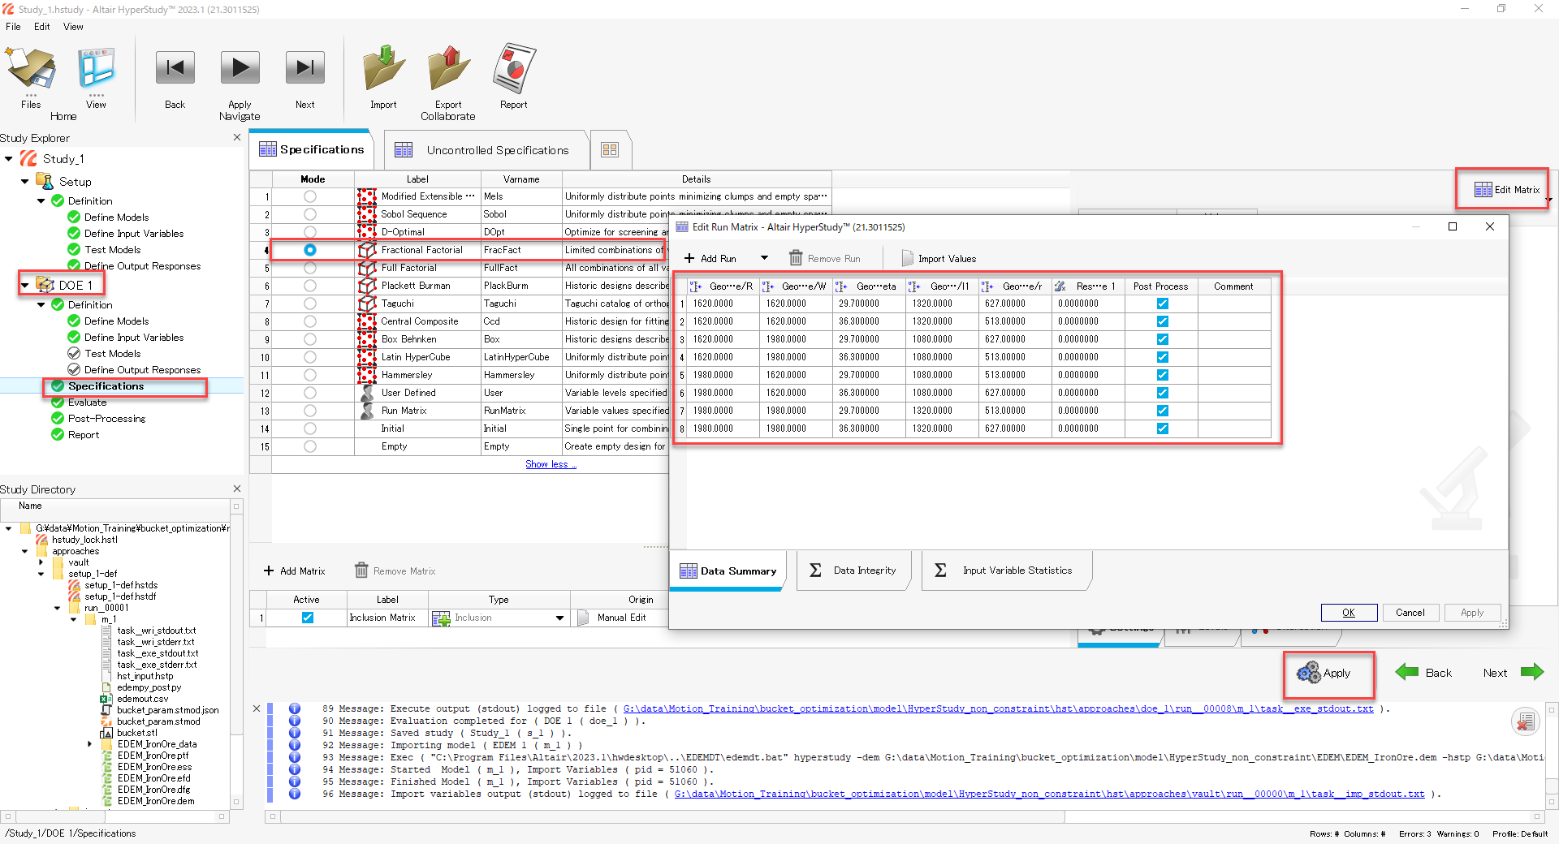The width and height of the screenshot is (1559, 844).
Task: Click Add Run in the Edit Run Matrix dialog
Action: coord(710,258)
